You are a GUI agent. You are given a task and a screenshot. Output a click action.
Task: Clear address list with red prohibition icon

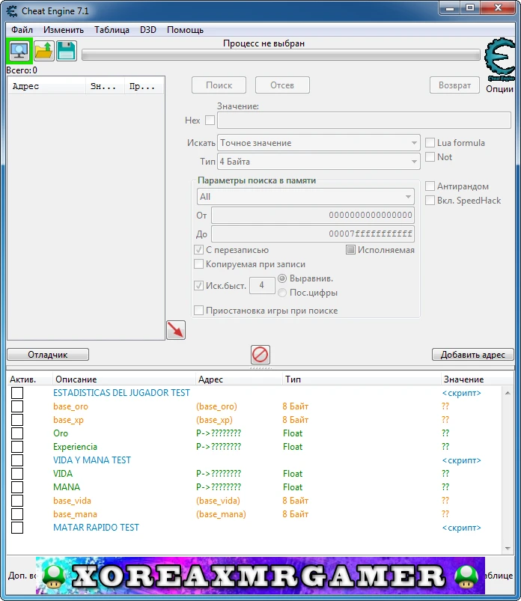click(x=260, y=355)
